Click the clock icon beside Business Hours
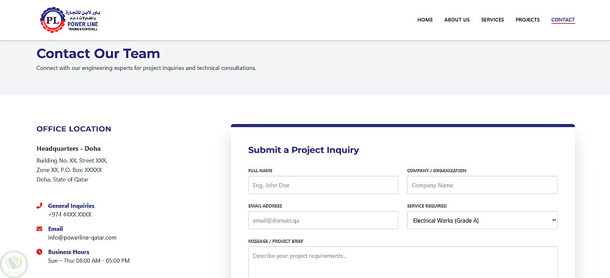Image resolution: width=610 pixels, height=278 pixels. (x=40, y=252)
